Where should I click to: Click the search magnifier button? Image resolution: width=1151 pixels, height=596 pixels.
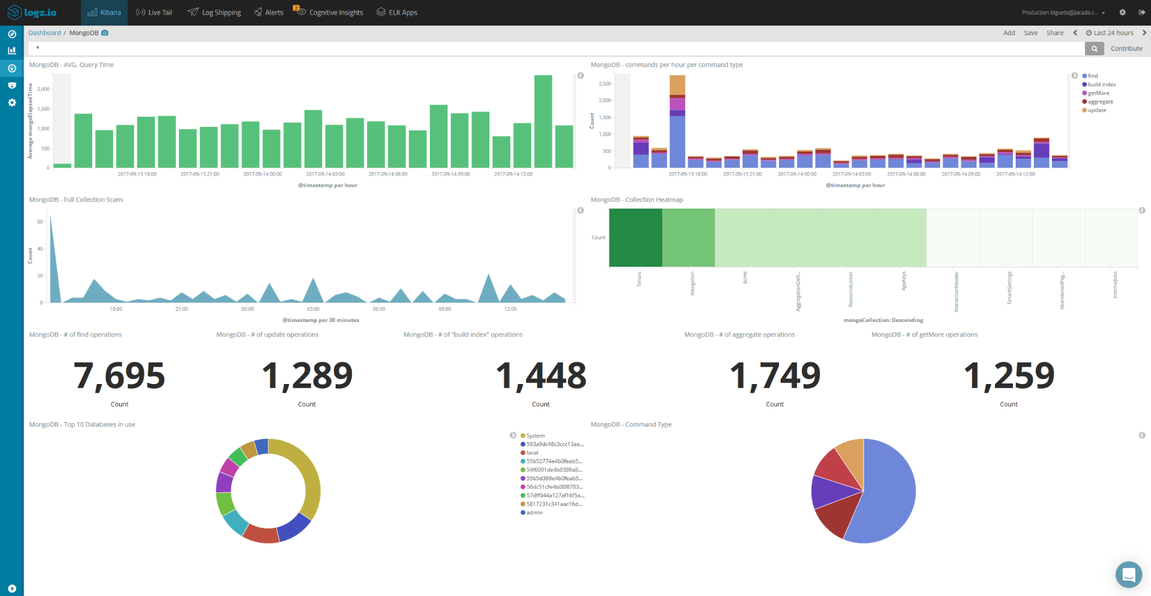(x=1094, y=48)
